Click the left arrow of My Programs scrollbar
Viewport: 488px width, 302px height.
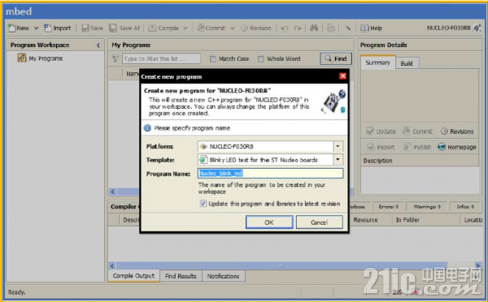(x=112, y=192)
